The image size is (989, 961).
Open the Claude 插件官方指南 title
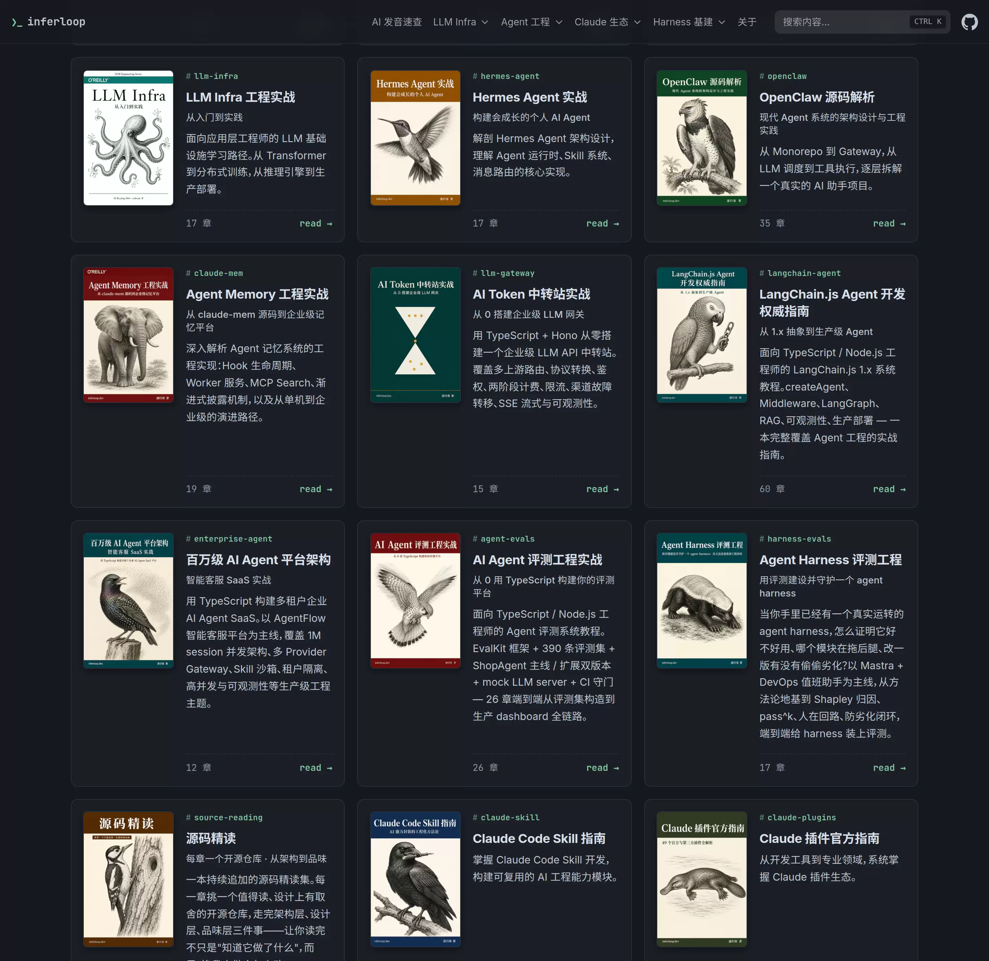click(x=819, y=838)
